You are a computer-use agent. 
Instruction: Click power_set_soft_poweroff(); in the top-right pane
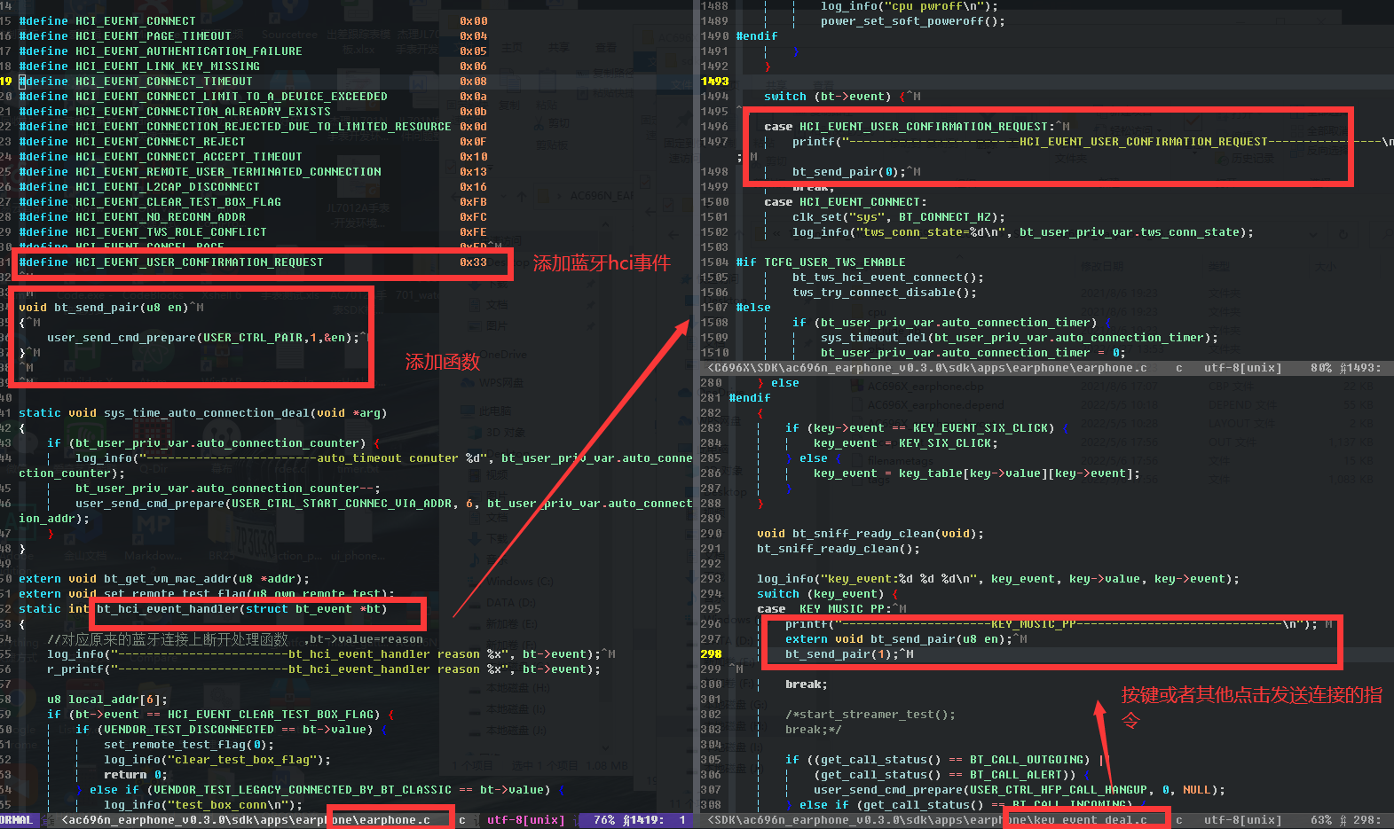coord(913,21)
